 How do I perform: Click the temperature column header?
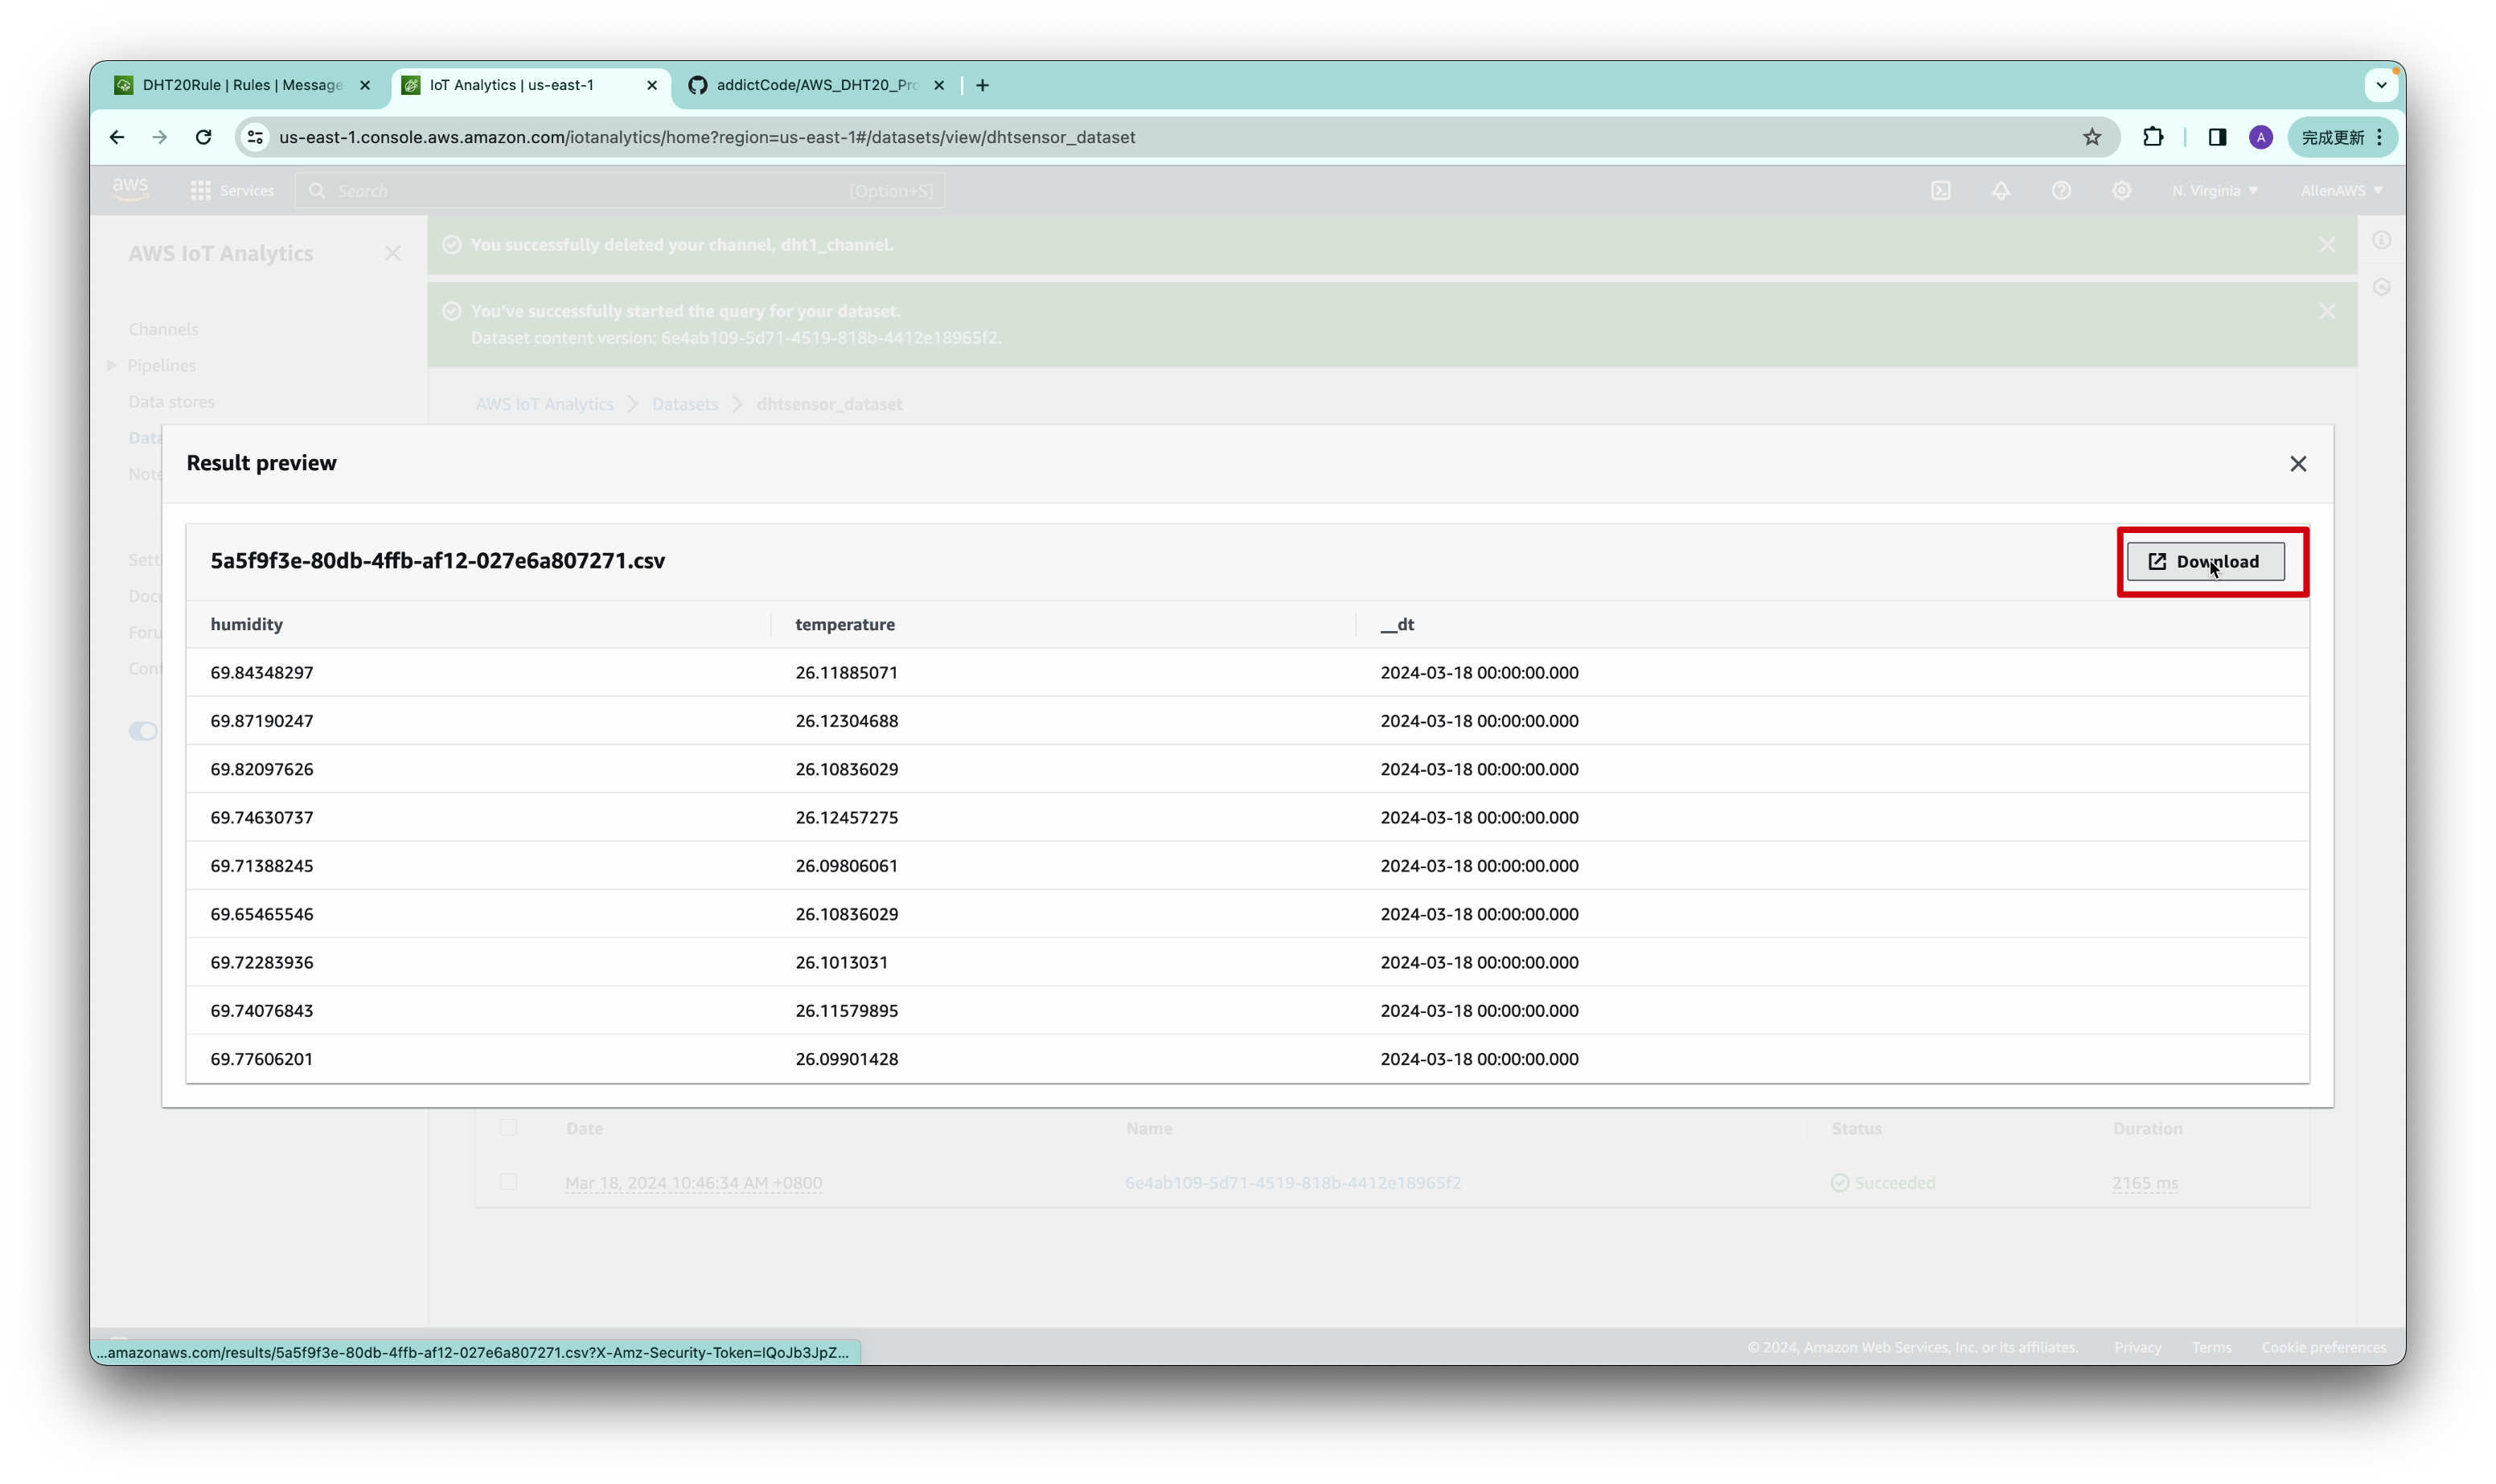(845, 624)
